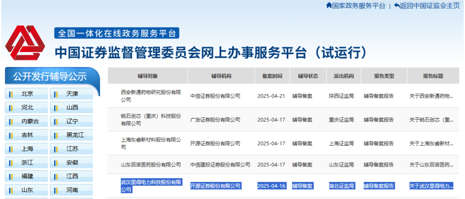Viewport: 465px width, 199px height.
Task: Click 西安新通药物研究股份有限公司 cell
Action: [x=151, y=96]
